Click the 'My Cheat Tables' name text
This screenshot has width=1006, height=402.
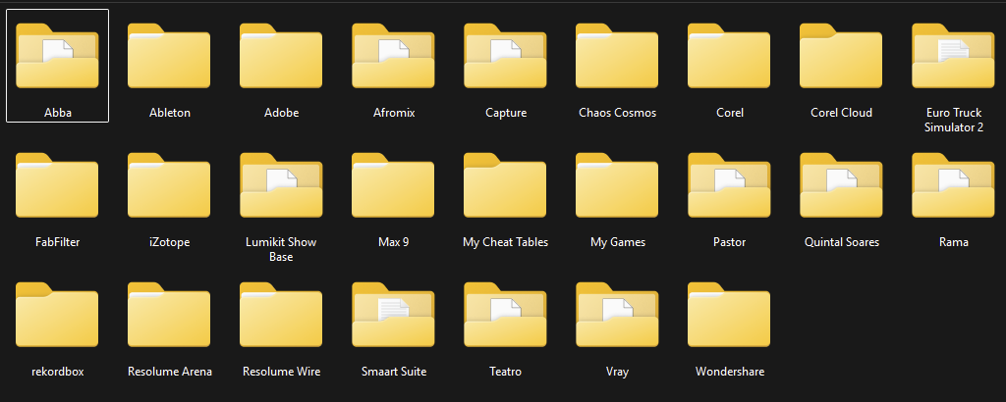click(506, 242)
